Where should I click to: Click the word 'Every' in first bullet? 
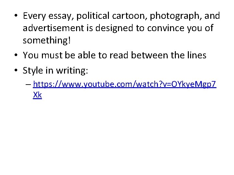click(x=34, y=16)
